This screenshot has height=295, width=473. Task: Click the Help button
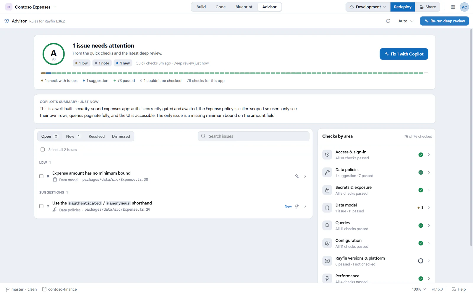coord(459,289)
